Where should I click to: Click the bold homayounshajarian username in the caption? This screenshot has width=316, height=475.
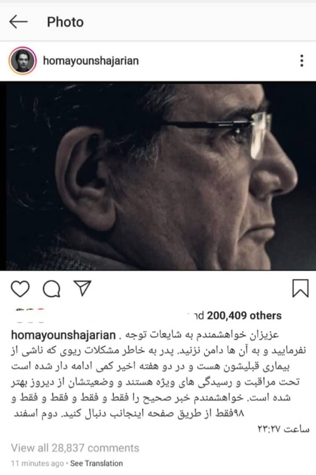63,335
